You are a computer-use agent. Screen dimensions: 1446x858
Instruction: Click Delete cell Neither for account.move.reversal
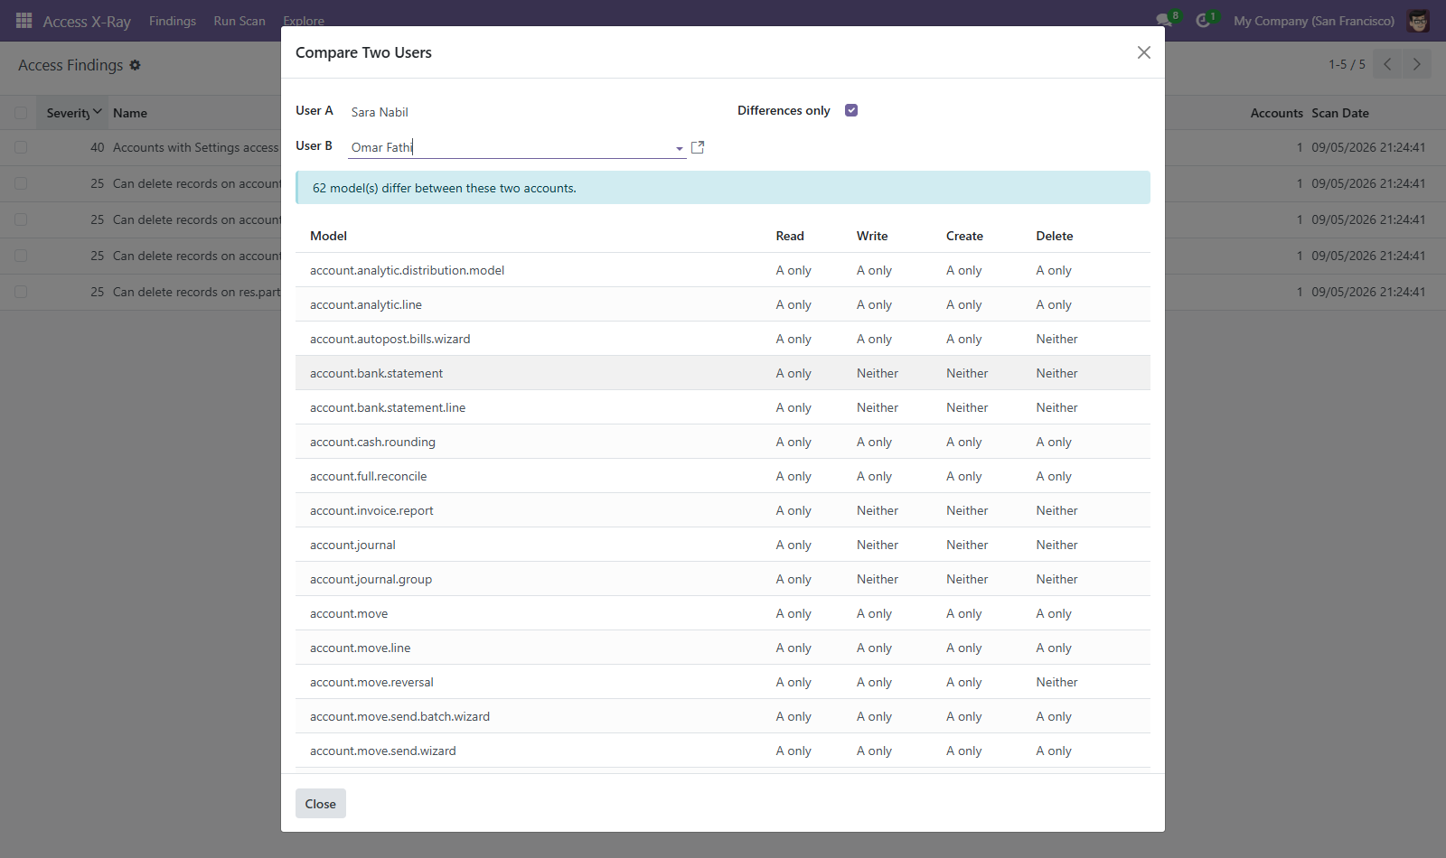click(1056, 682)
